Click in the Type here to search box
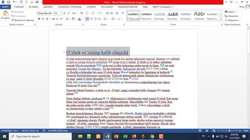Viewport: 250px width, 140px height. [x=40, y=136]
